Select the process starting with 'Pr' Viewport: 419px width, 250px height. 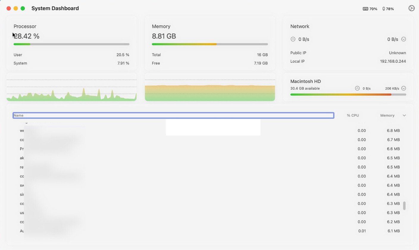[210, 149]
